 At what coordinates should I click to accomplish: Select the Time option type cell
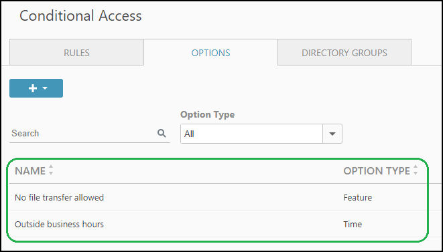coord(353,225)
